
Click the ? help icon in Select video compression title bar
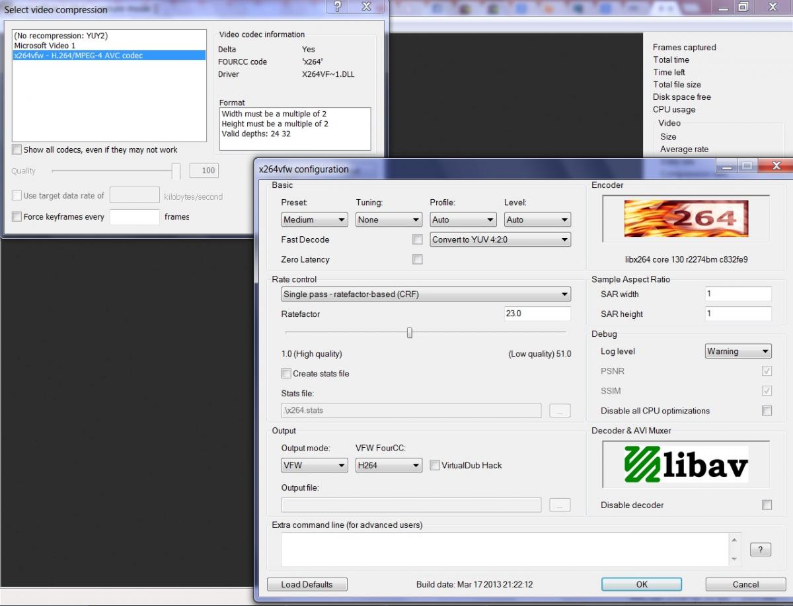point(337,7)
